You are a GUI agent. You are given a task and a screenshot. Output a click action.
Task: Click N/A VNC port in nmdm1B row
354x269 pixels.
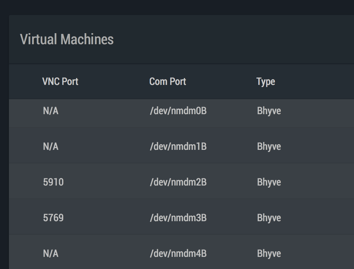pos(51,147)
